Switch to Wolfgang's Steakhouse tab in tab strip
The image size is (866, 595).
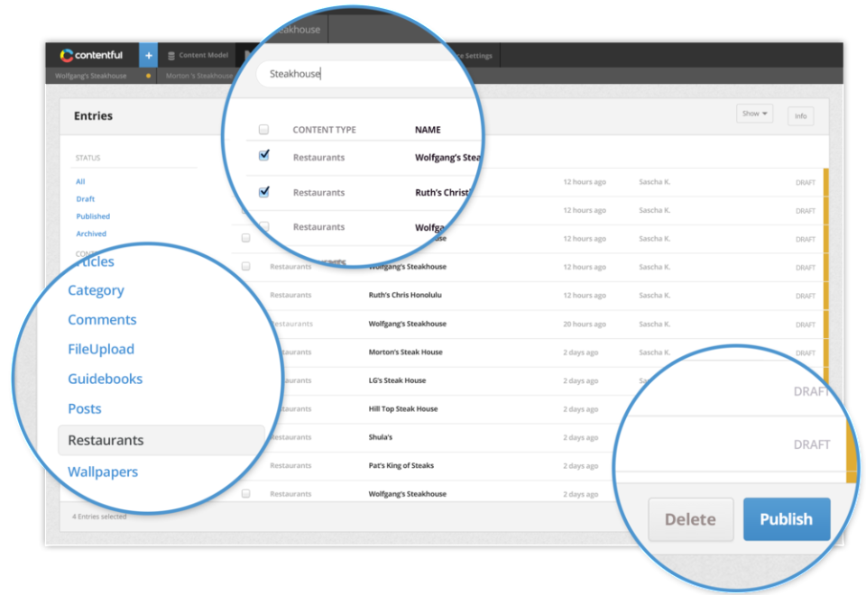coord(90,76)
